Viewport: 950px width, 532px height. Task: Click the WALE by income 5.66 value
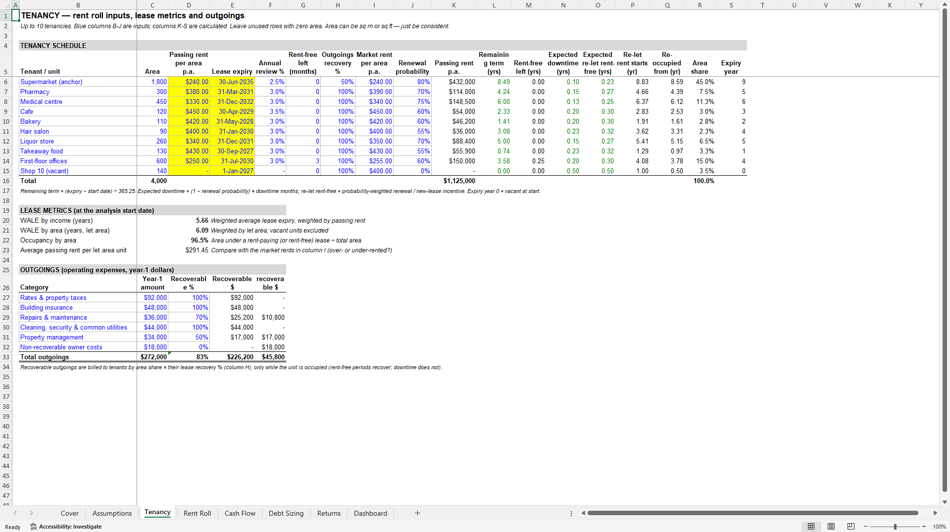click(189, 220)
